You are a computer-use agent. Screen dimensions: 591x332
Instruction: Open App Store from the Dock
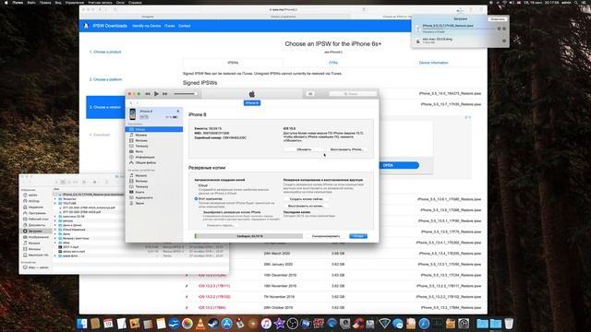(x=226, y=324)
